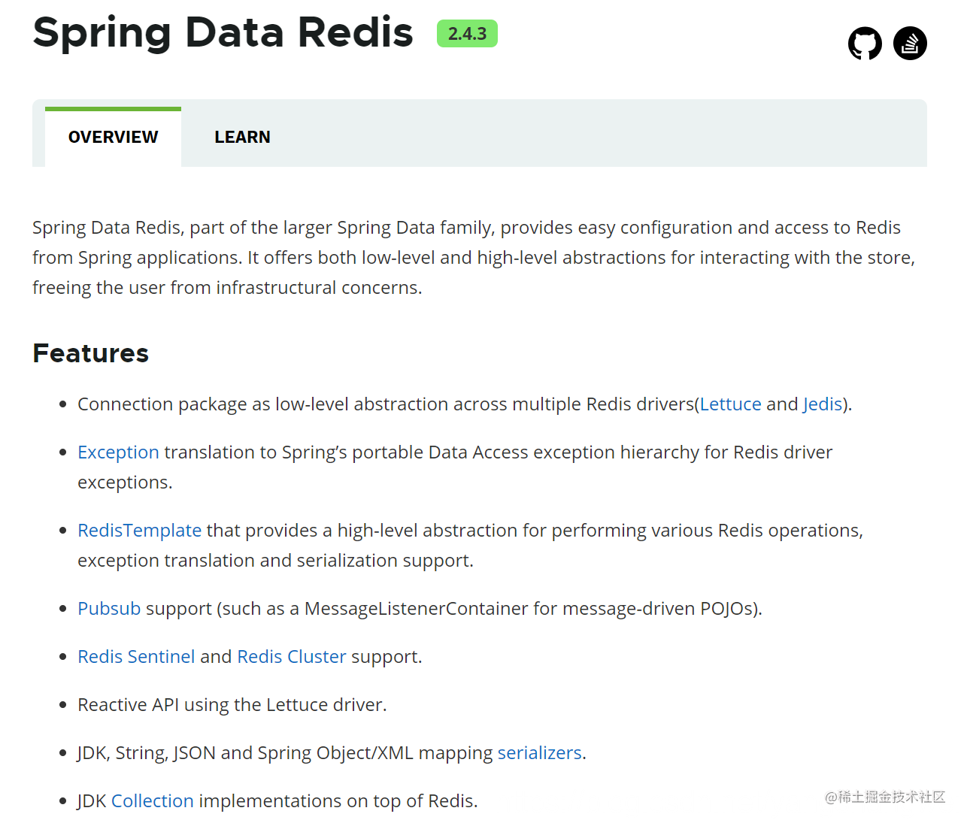This screenshot has height=826, width=967.
Task: Click the Reactive API bullet point
Action: point(232,704)
